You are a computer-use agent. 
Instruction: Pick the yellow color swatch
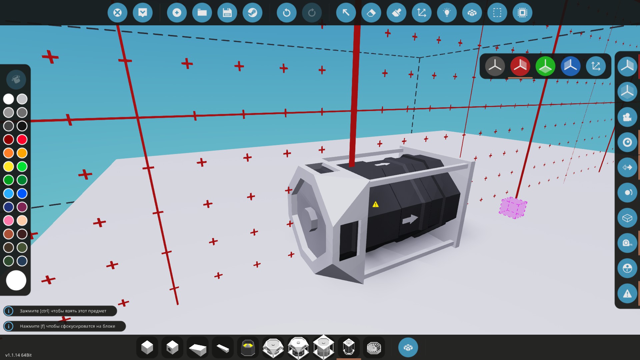point(9,166)
